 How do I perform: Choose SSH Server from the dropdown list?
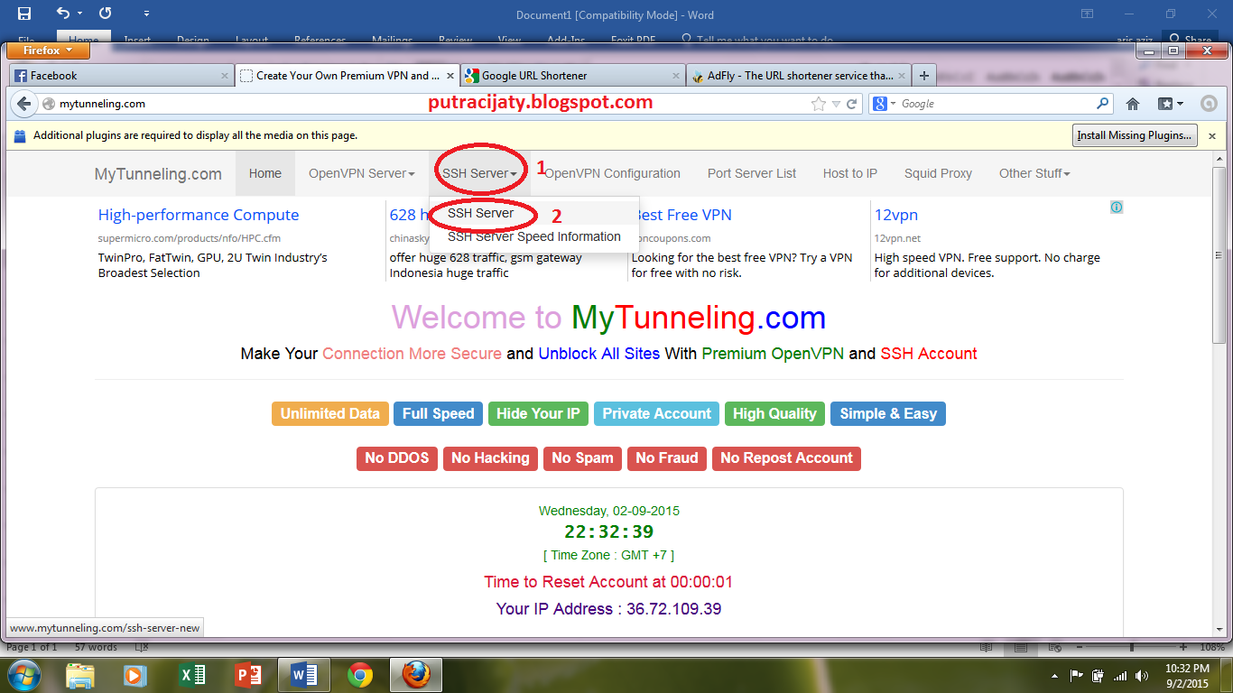click(534, 213)
